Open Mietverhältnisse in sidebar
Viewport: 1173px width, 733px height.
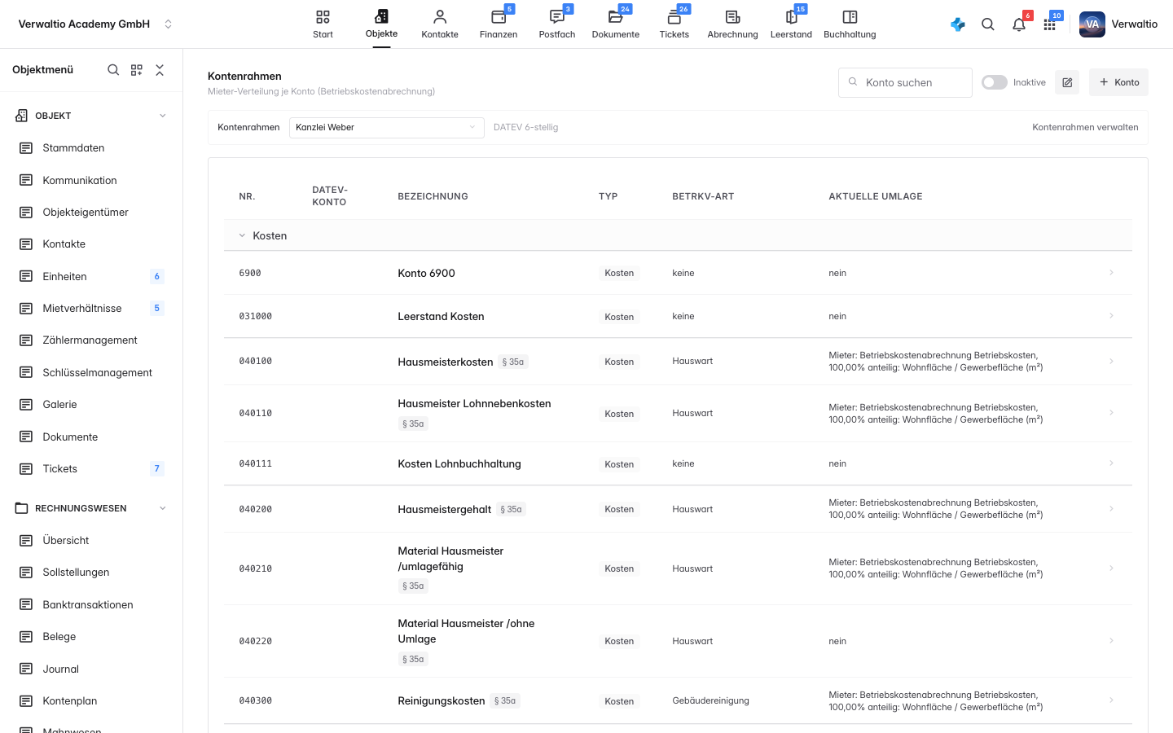tap(91, 309)
